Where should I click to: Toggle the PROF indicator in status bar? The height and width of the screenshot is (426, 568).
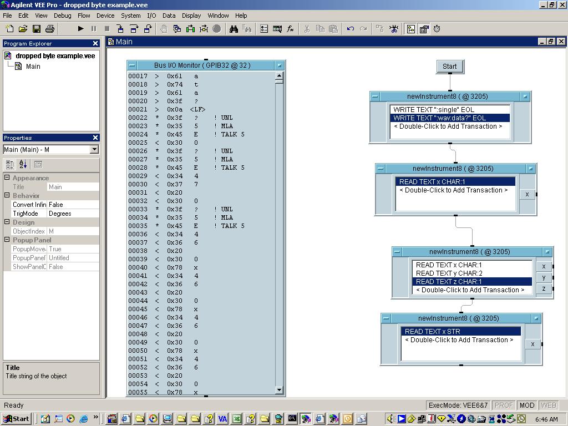tap(504, 405)
